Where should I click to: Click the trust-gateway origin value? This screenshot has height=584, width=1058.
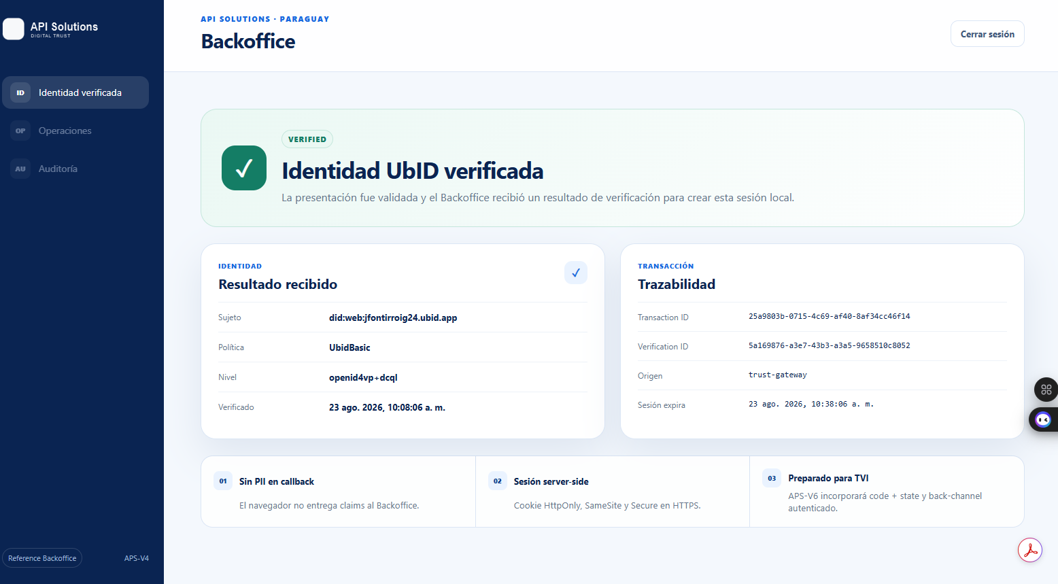coord(778,375)
